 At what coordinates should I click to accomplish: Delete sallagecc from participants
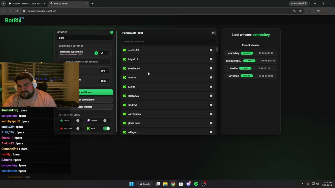pyautogui.click(x=211, y=132)
